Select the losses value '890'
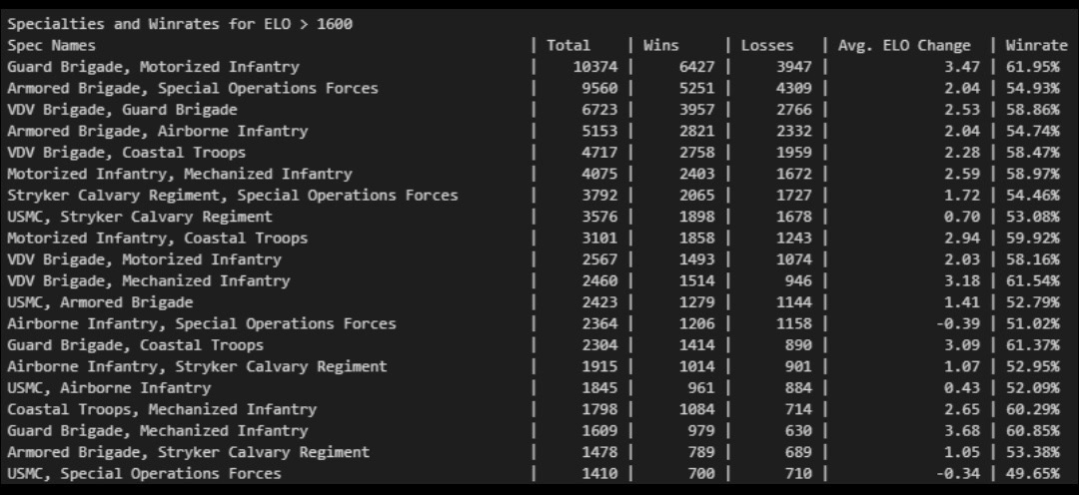Viewport: 1079px width, 495px height. tap(798, 344)
